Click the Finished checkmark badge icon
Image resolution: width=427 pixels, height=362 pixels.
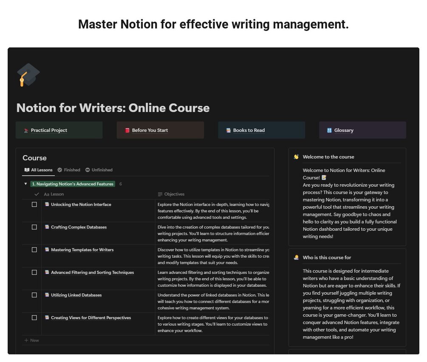point(59,170)
